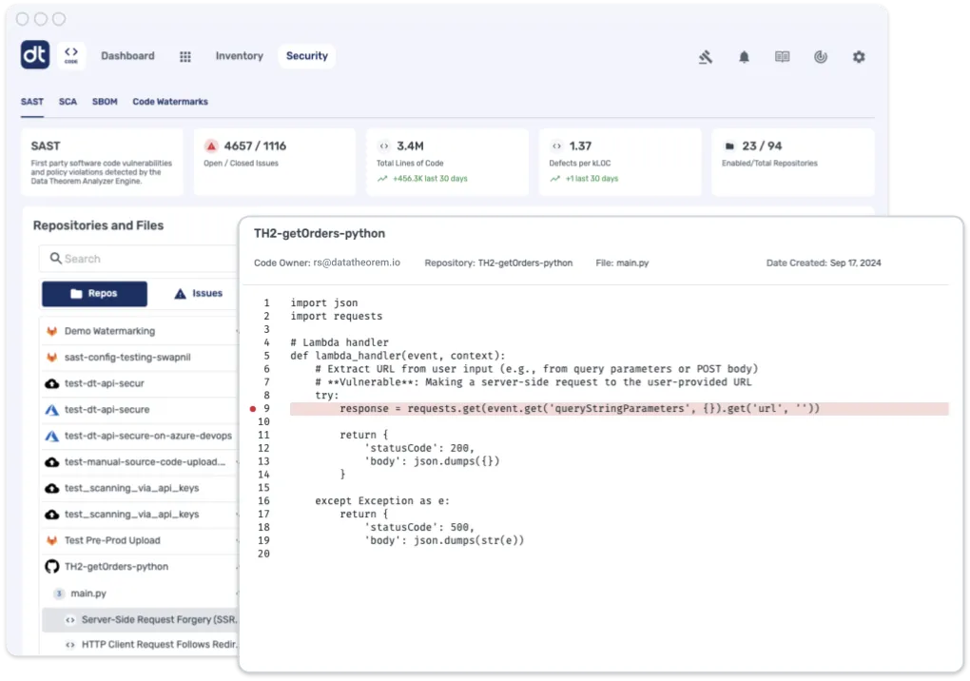Open the Code Watermarks tab

170,102
